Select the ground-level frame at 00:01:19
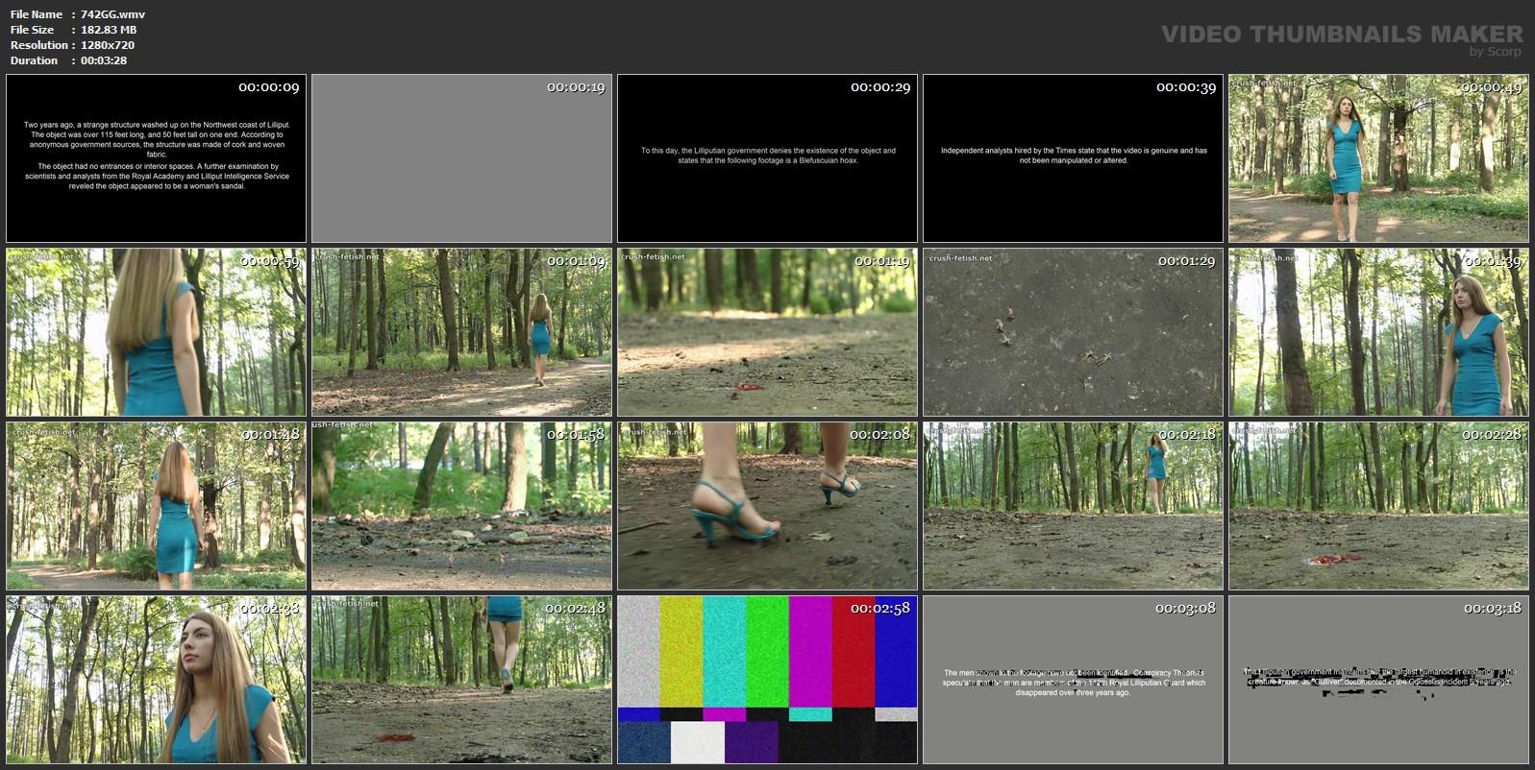The image size is (1535, 770). click(767, 332)
